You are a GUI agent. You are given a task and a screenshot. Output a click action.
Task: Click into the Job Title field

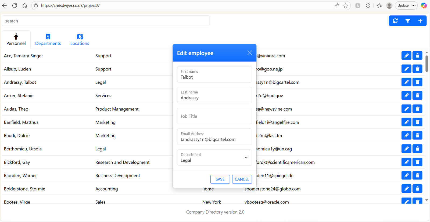(214, 116)
